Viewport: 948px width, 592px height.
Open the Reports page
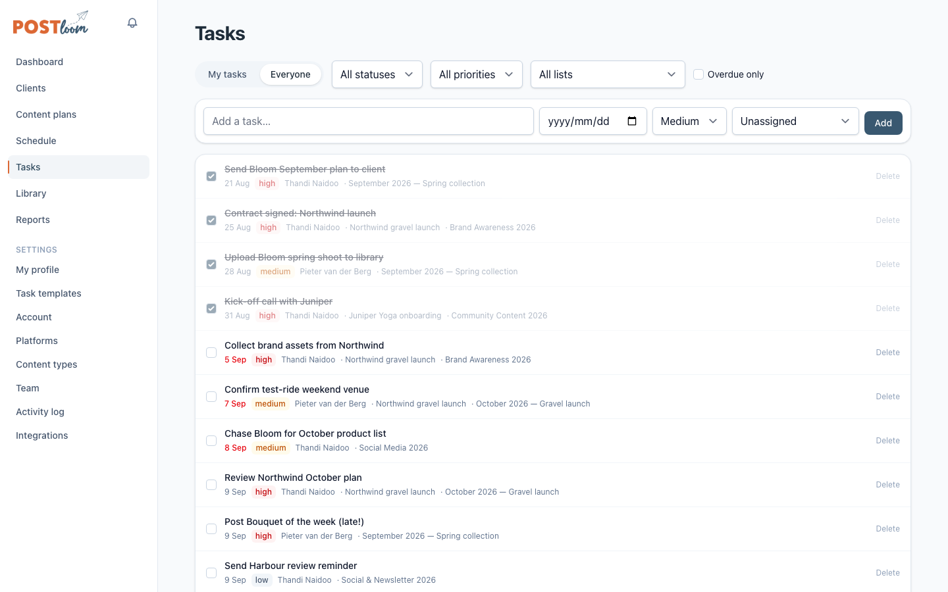coord(78,220)
